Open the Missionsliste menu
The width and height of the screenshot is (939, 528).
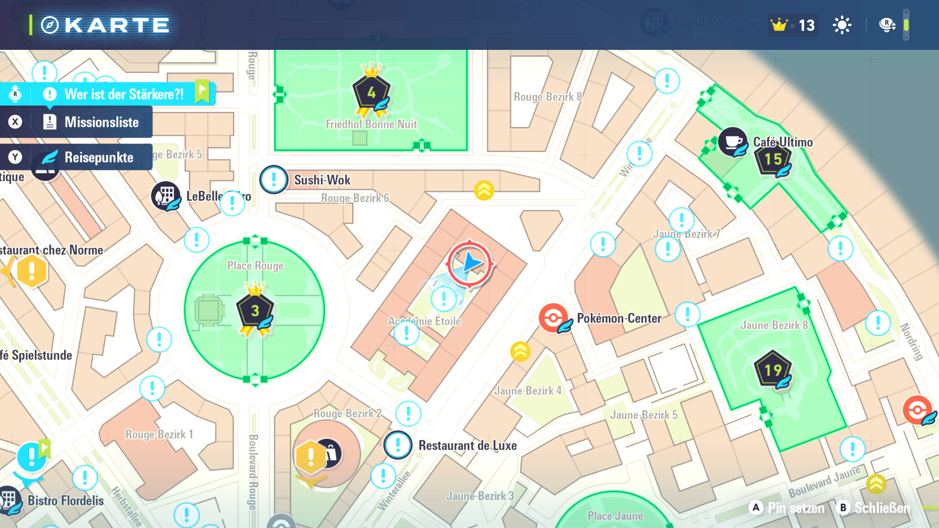pos(101,122)
